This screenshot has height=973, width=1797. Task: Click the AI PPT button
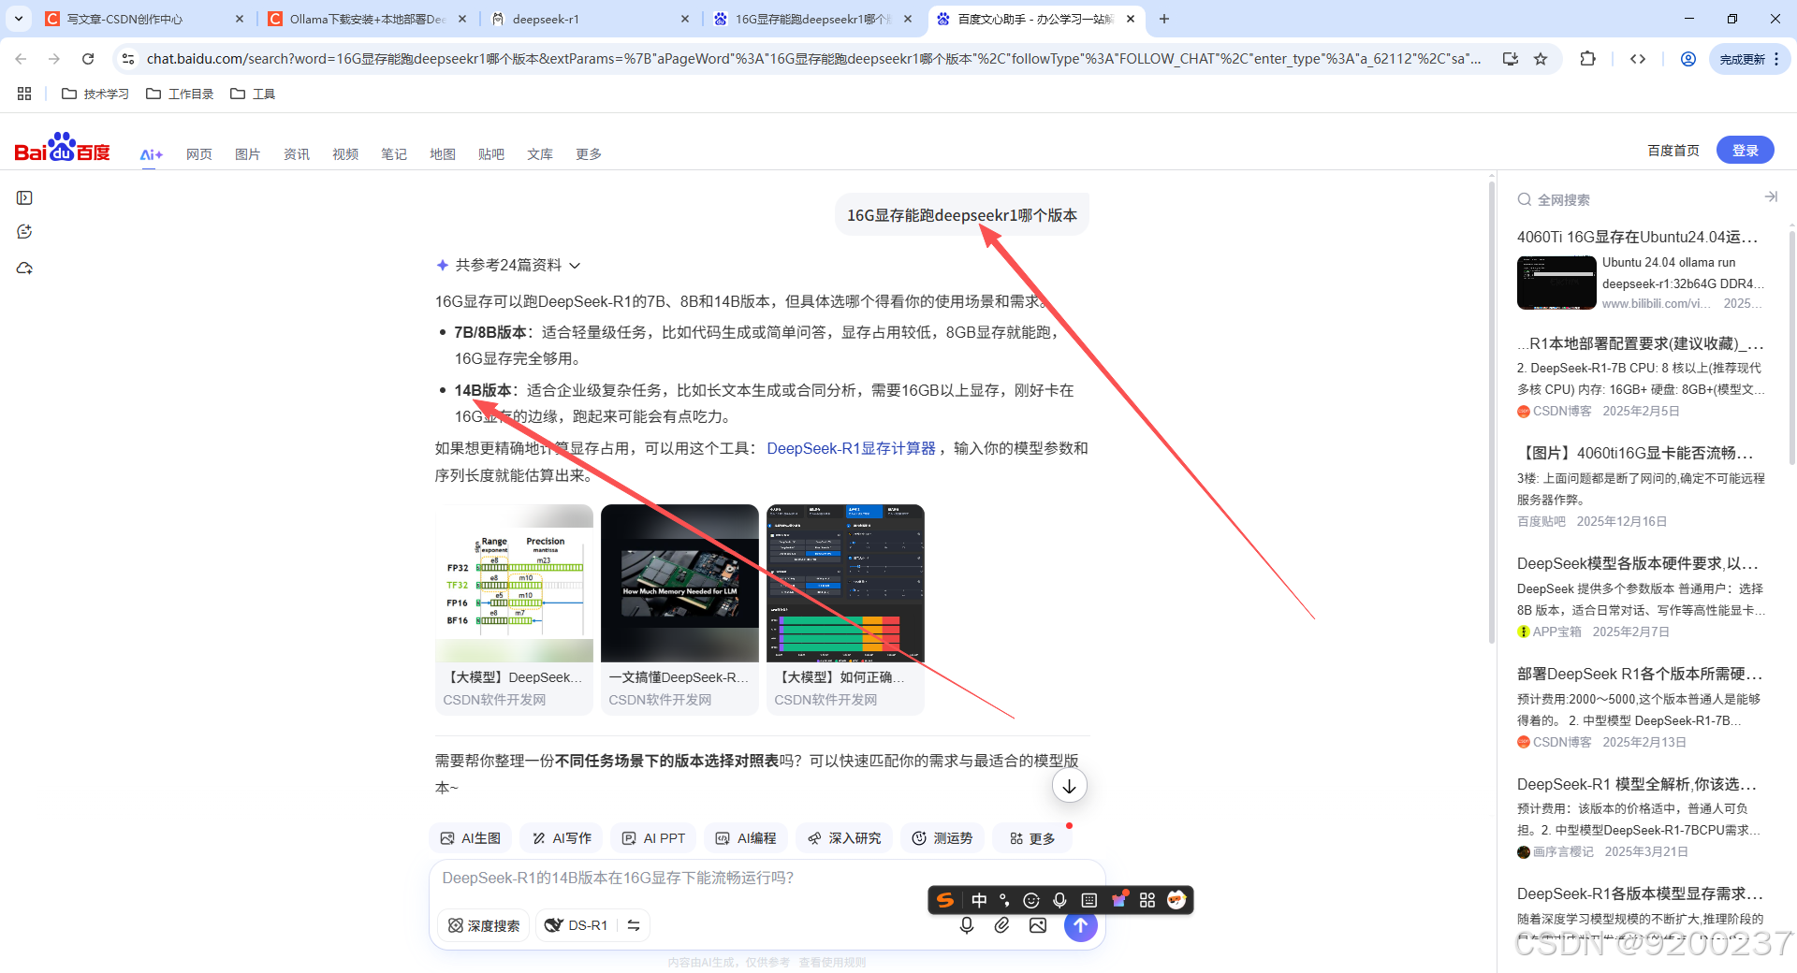click(654, 838)
